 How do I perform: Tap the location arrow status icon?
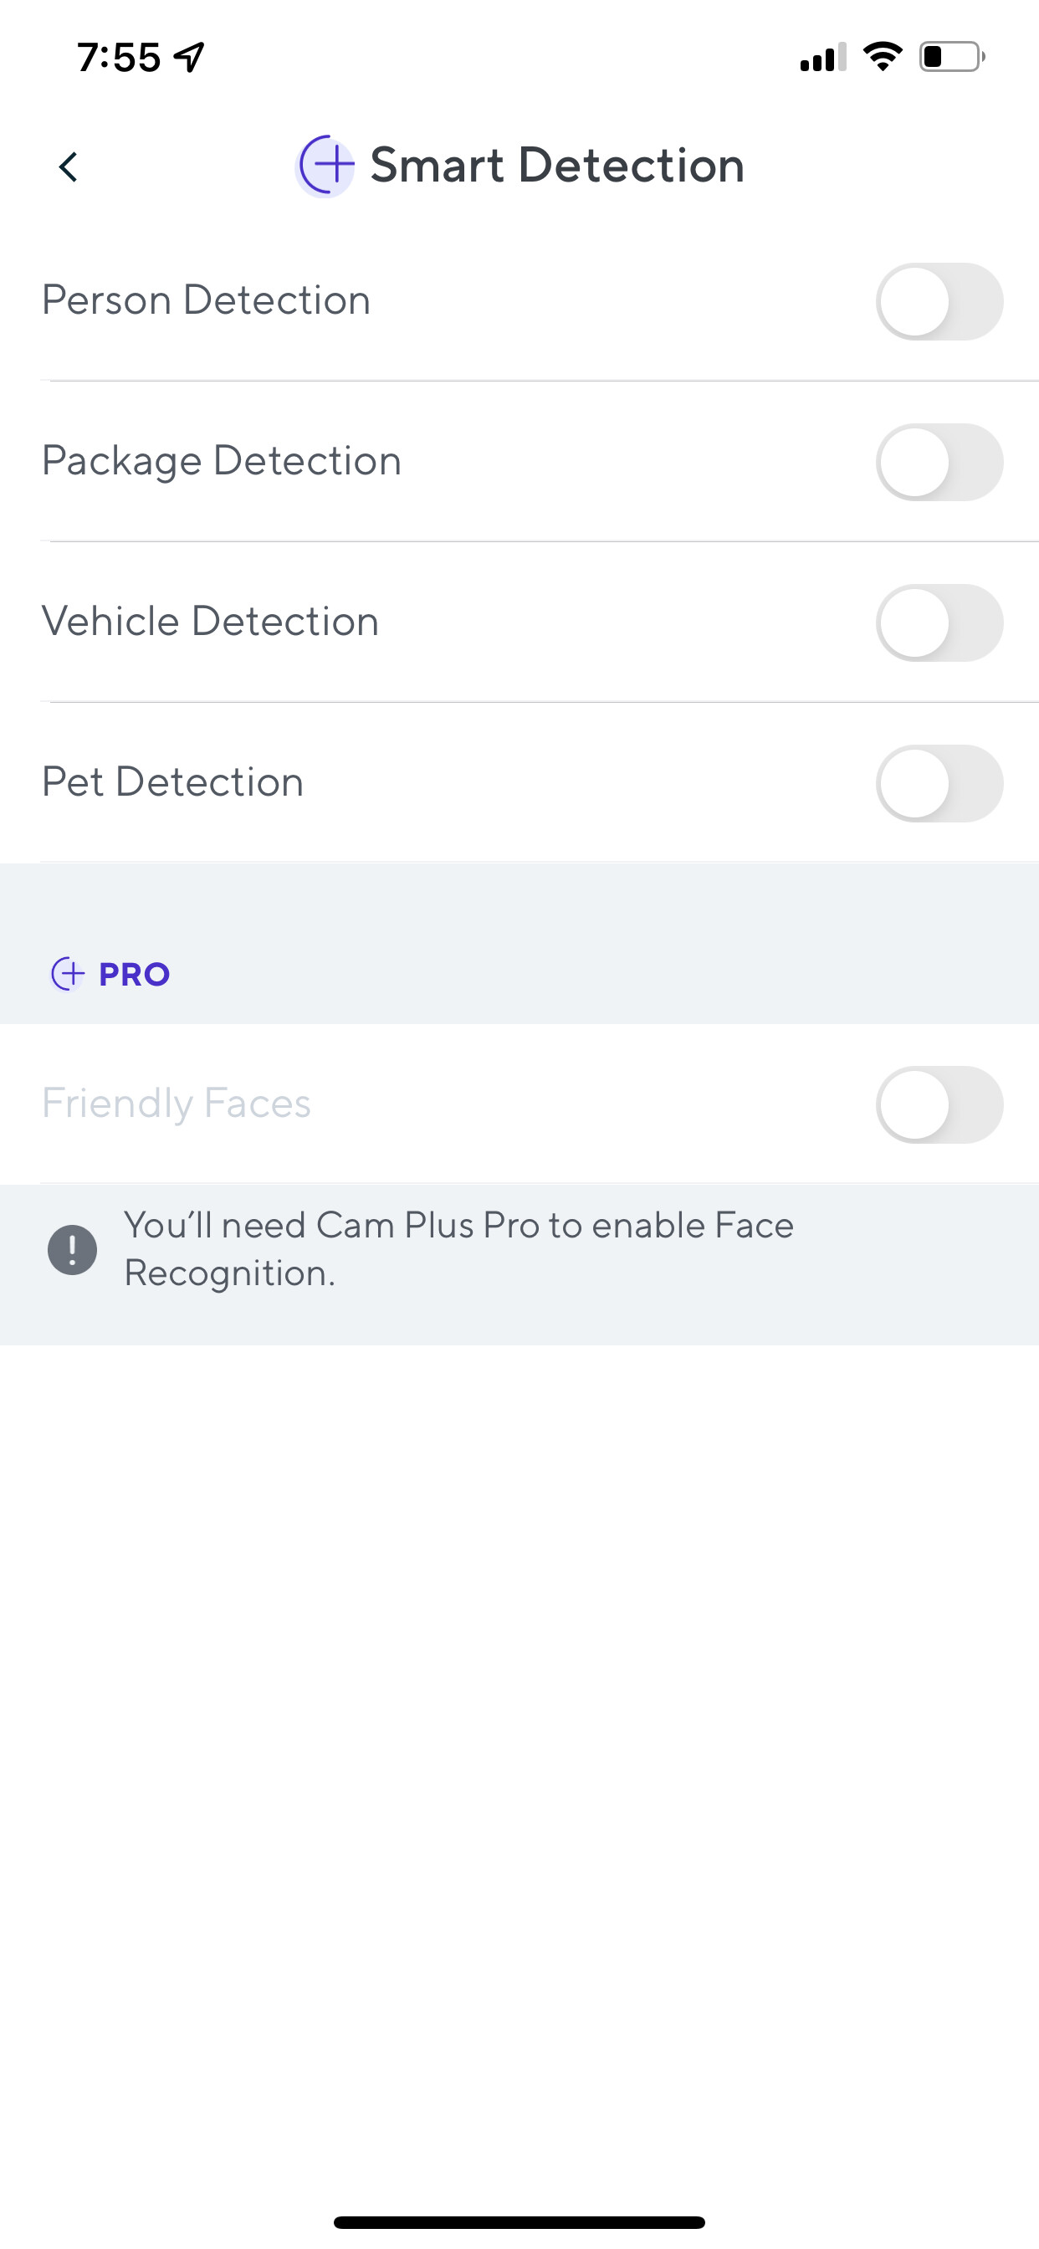(189, 57)
